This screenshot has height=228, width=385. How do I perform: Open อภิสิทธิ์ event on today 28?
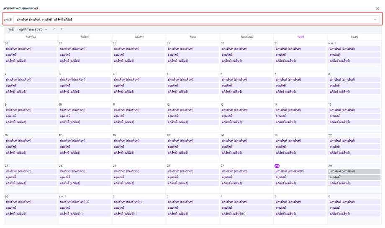[x=300, y=183]
